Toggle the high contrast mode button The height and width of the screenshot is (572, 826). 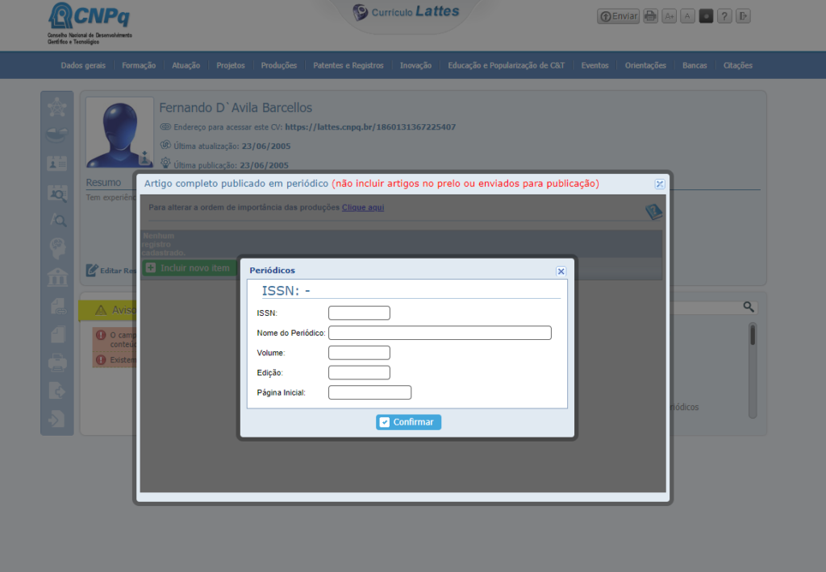point(706,16)
